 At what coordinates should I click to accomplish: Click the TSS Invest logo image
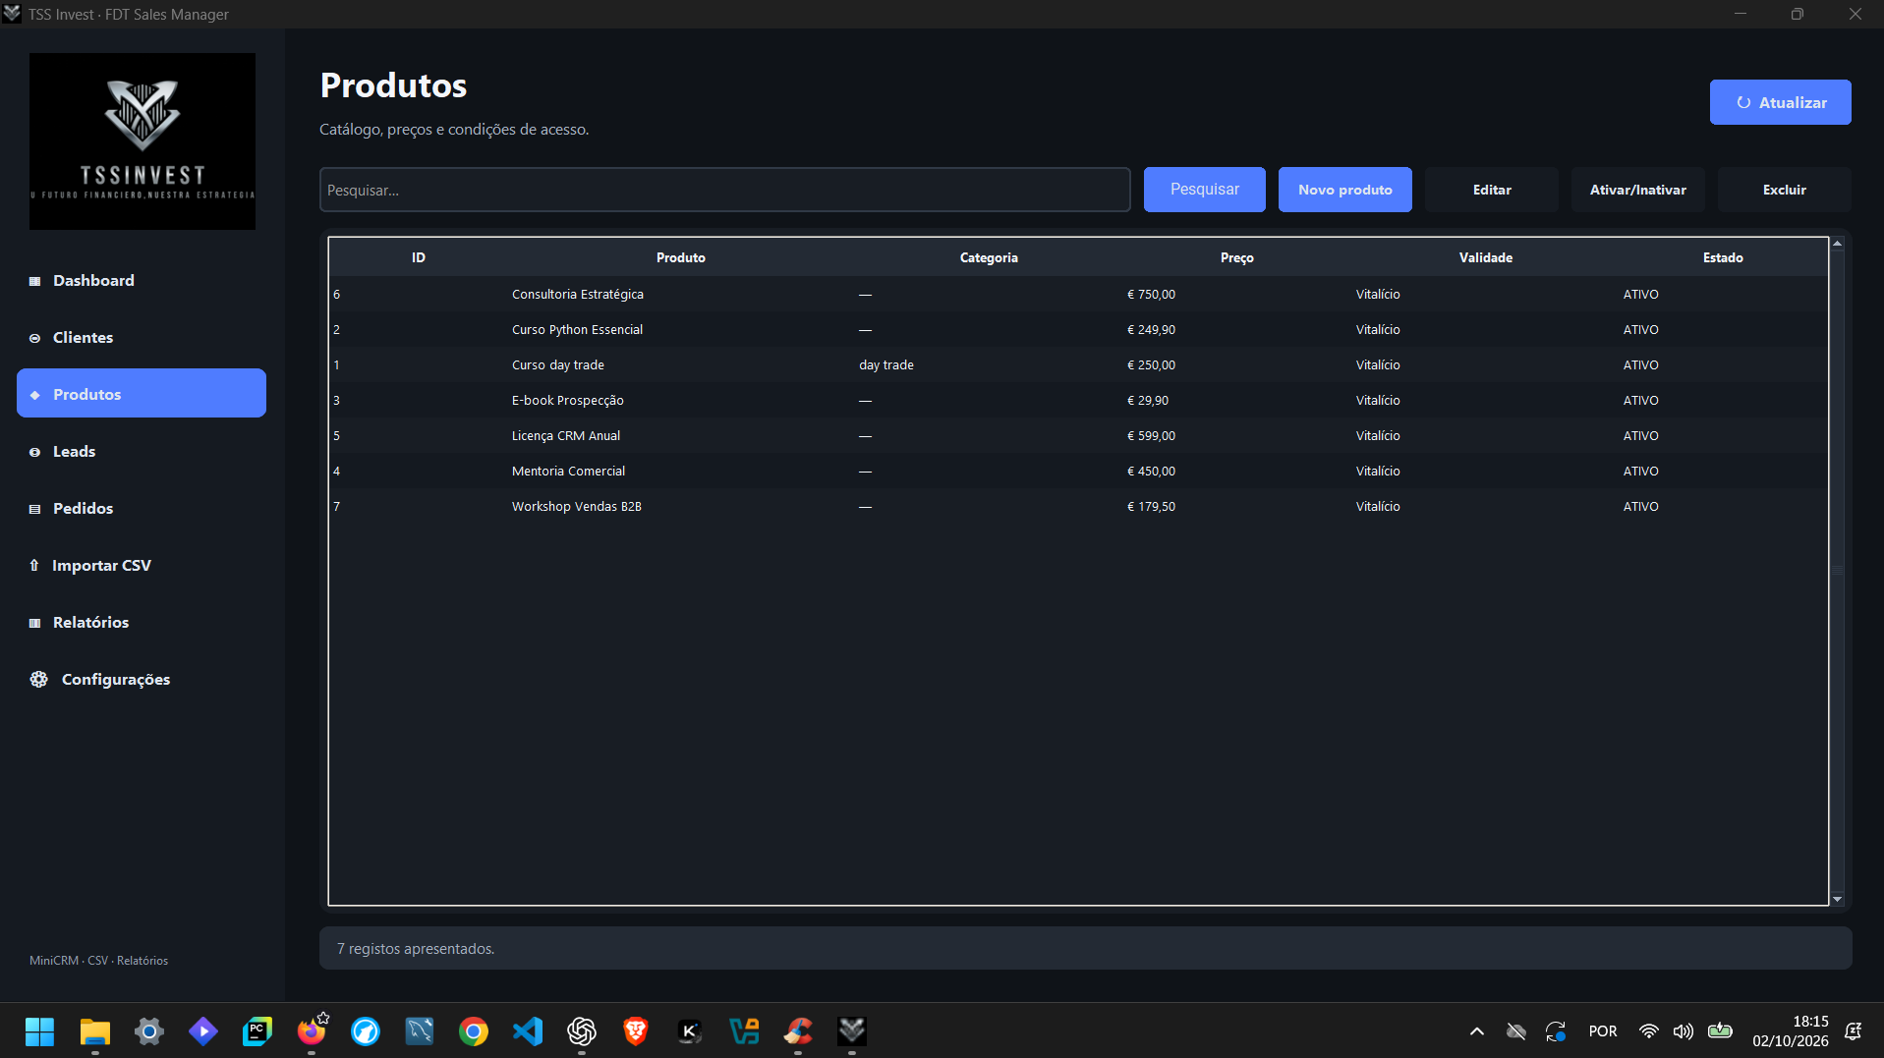pos(143,141)
